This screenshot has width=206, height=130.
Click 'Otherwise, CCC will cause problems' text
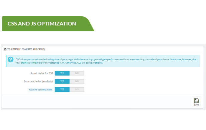coord(84,63)
